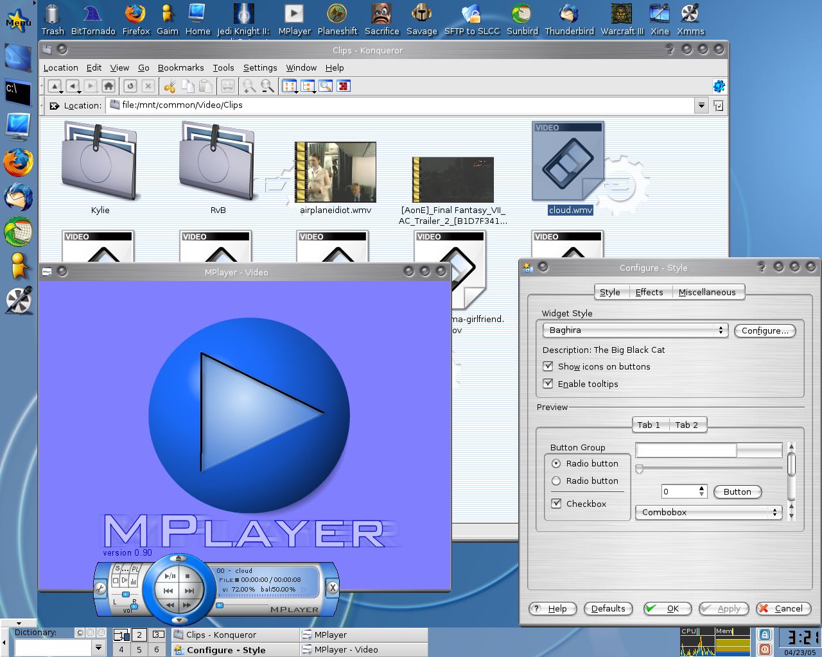Confirm the style dialog with OK
The width and height of the screenshot is (822, 657).
point(667,608)
